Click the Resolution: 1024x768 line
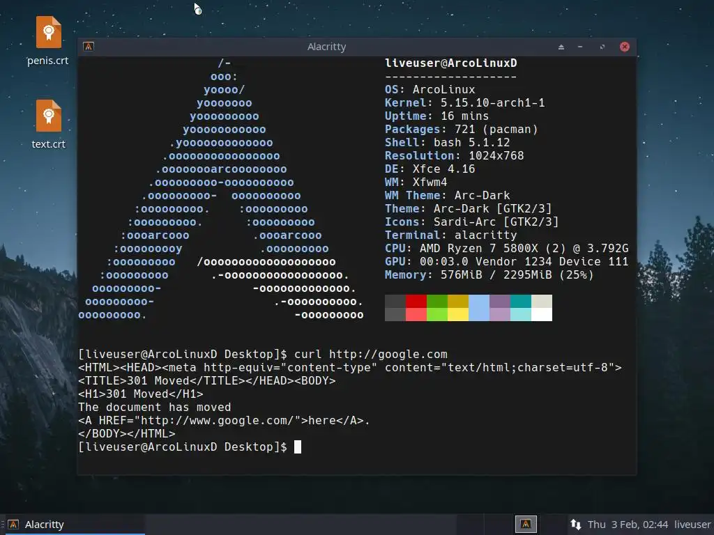Image resolution: width=714 pixels, height=535 pixels. (455, 155)
